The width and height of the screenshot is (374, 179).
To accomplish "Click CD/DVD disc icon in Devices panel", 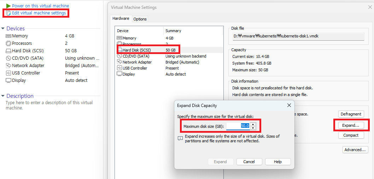I will [8, 58].
